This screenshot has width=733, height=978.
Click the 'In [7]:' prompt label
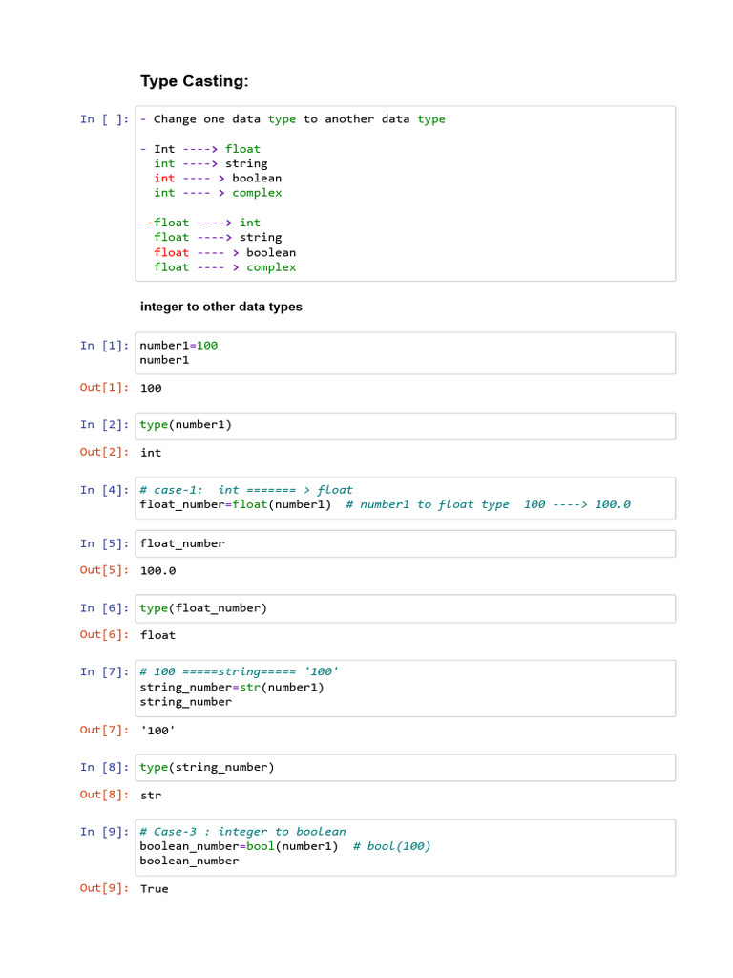(x=104, y=671)
